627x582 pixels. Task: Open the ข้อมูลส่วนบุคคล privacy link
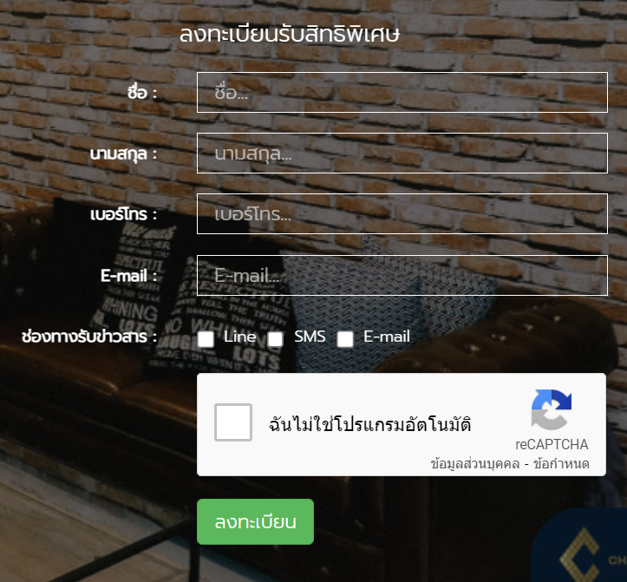475,464
